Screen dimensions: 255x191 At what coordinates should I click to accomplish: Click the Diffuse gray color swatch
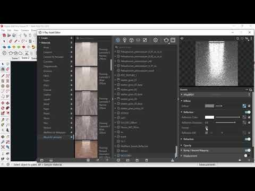(209, 106)
